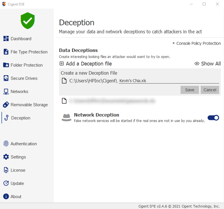This screenshot has height=209, width=224.
Task: Toggle the Network Deception switch
Action: [x=213, y=118]
